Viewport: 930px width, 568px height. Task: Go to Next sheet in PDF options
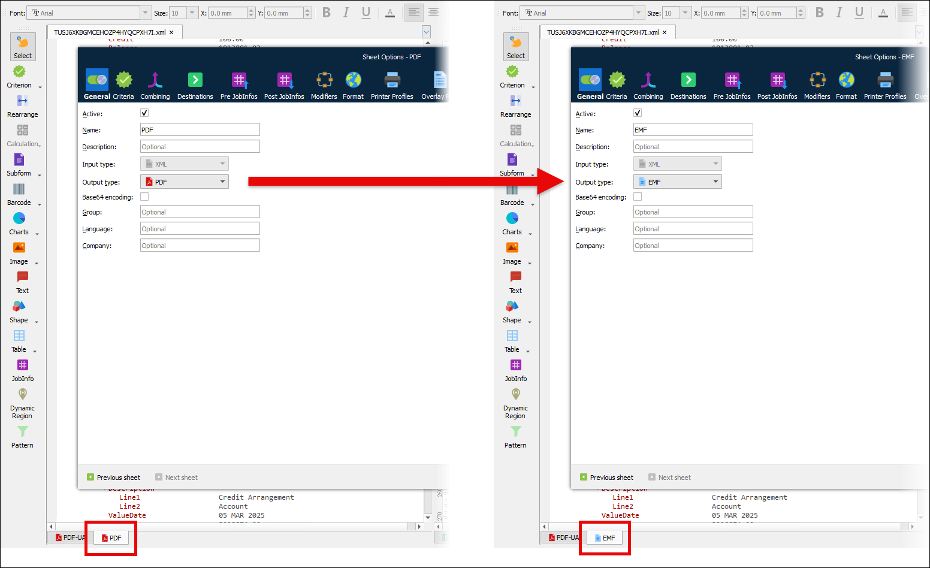176,478
